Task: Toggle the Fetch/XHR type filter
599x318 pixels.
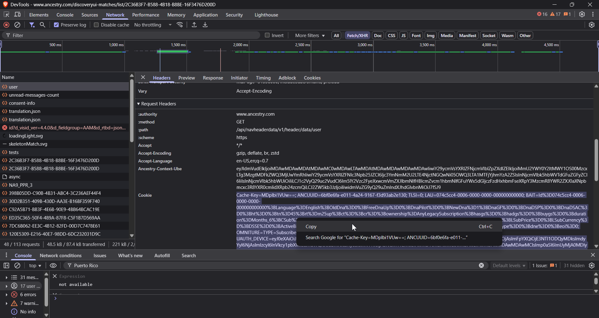Action: click(x=357, y=36)
